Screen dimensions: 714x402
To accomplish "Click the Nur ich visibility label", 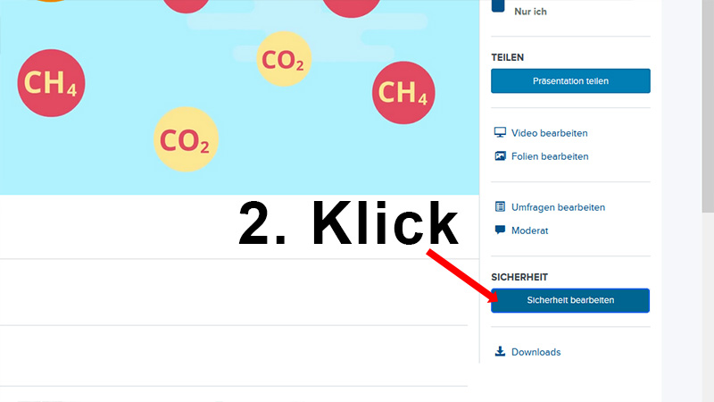I will [530, 12].
